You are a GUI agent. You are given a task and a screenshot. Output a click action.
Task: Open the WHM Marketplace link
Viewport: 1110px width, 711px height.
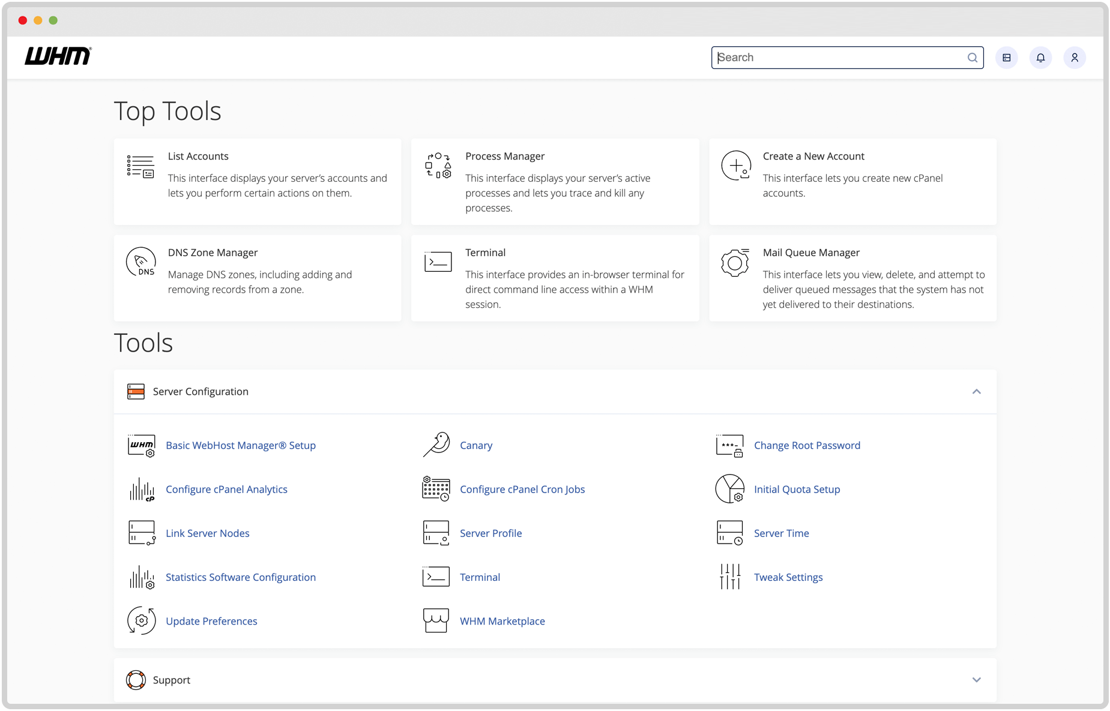[502, 621]
